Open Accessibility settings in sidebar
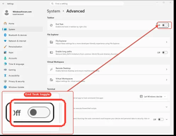176x136 pixels. [x=22, y=75]
